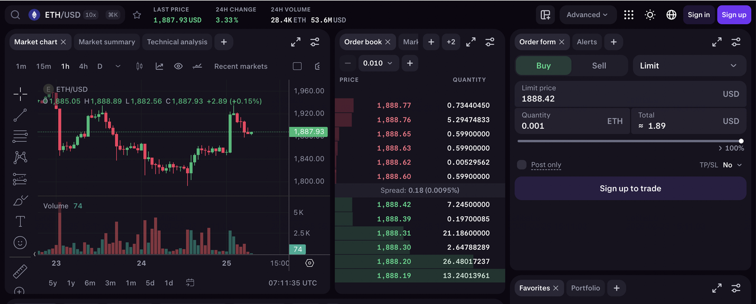Open the Limit order type dropdown
Screen dimensions: 756x304
pos(689,66)
